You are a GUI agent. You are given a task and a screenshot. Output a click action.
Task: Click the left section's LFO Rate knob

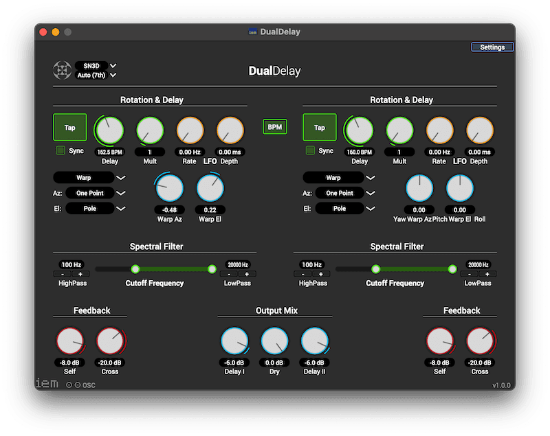click(190, 130)
